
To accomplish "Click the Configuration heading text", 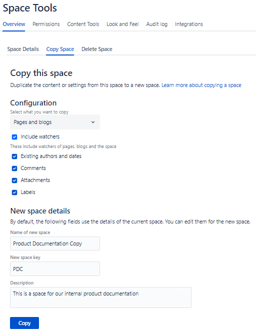I will 33,103.
